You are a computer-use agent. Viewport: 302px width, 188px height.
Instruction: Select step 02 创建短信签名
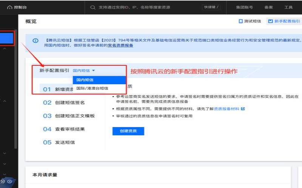pos(64,103)
